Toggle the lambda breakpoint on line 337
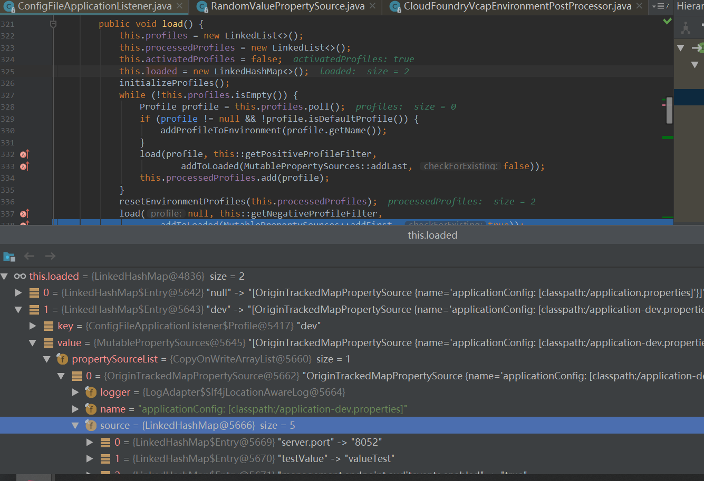 coord(24,214)
